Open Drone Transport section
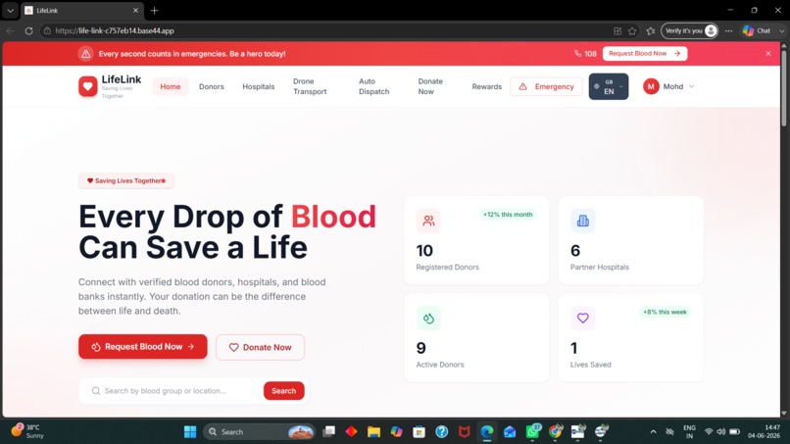Viewport: 790px width, 444px height. (x=310, y=86)
